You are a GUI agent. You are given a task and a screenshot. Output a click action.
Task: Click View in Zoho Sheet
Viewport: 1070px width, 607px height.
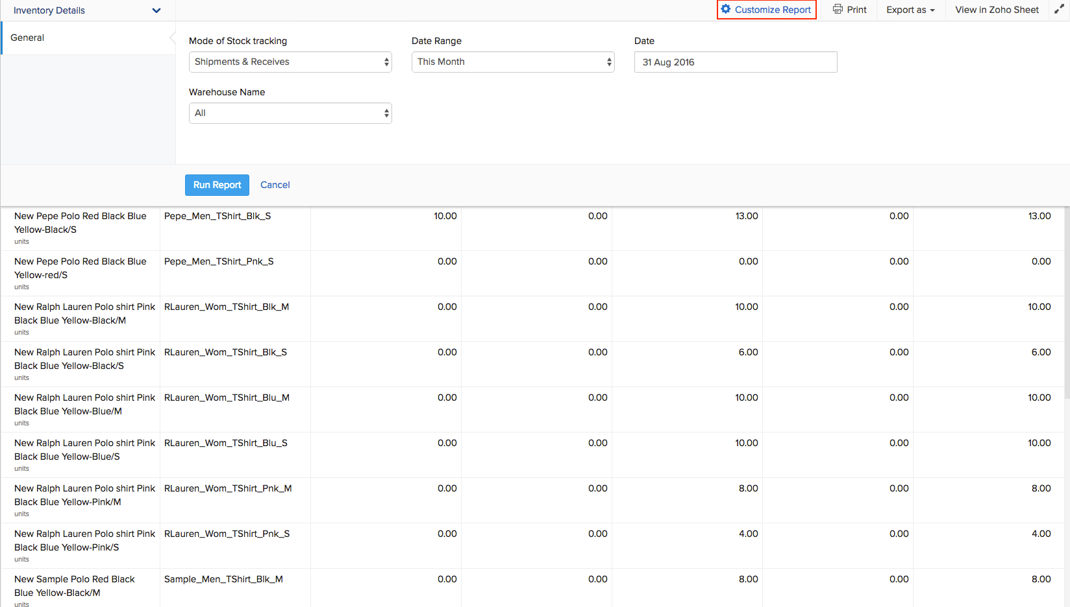996,10
